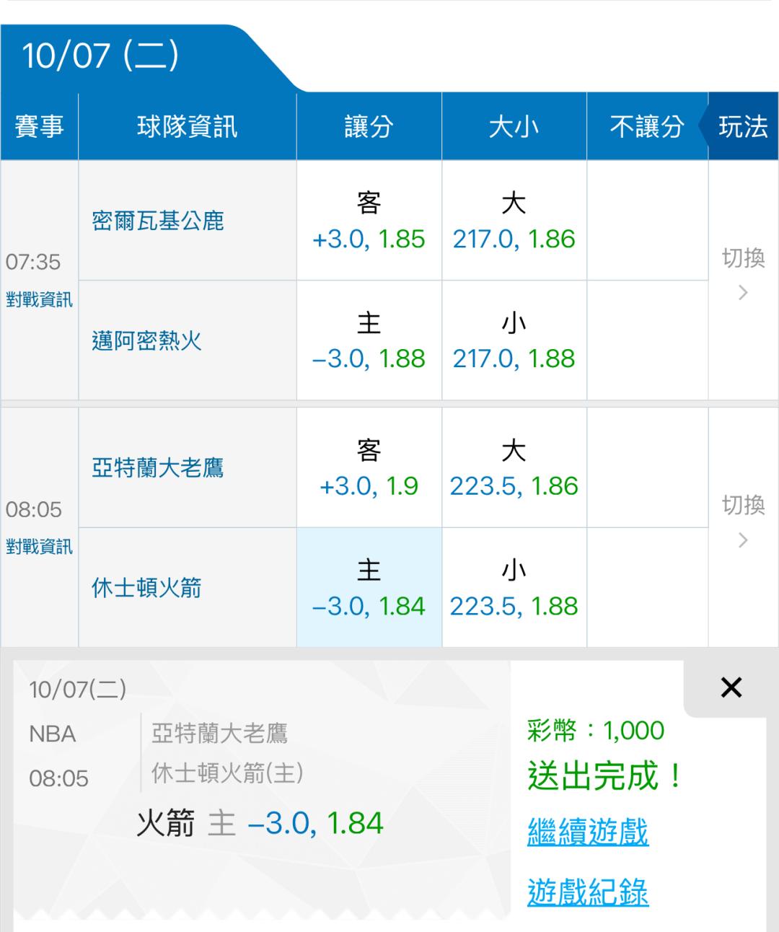
Task: Click 休士頓火箭(主) in the bet slip
Action: point(227,773)
